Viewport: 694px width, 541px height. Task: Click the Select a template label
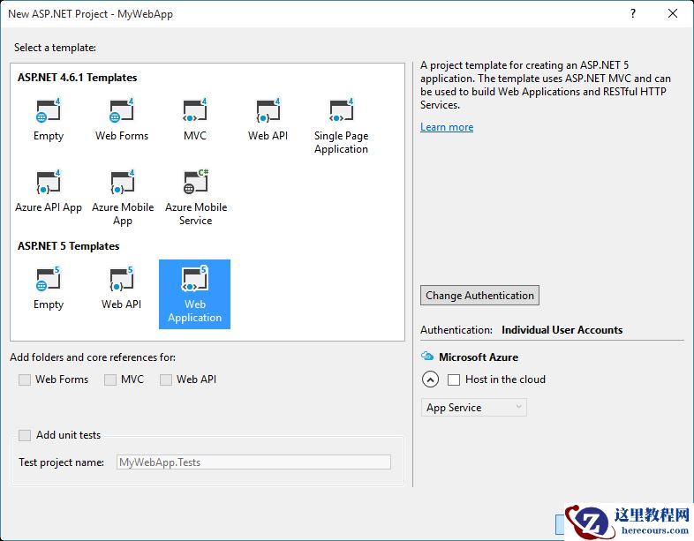coord(55,48)
